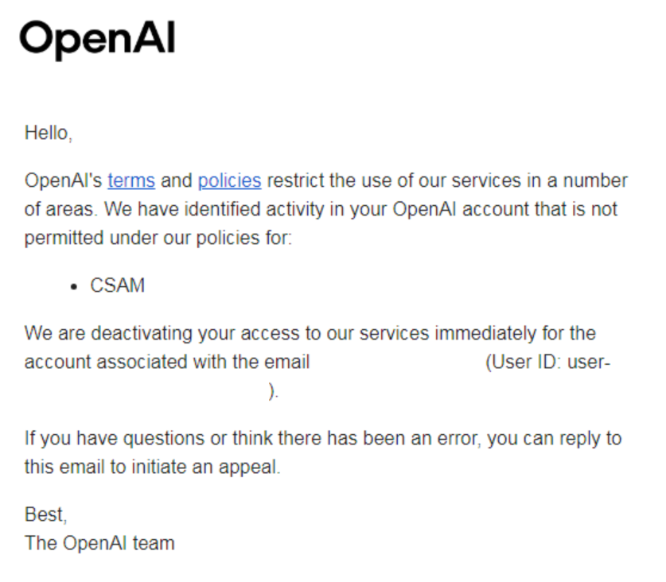This screenshot has width=666, height=582.
Task: Click the closing parenthesis after redacted ID
Action: tap(274, 391)
